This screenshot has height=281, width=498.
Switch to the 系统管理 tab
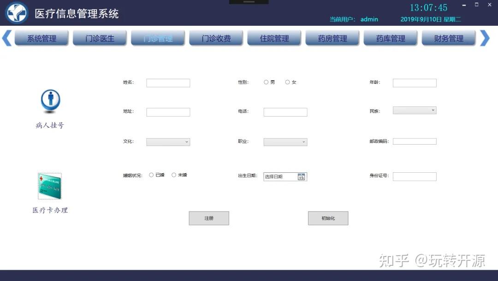41,38
